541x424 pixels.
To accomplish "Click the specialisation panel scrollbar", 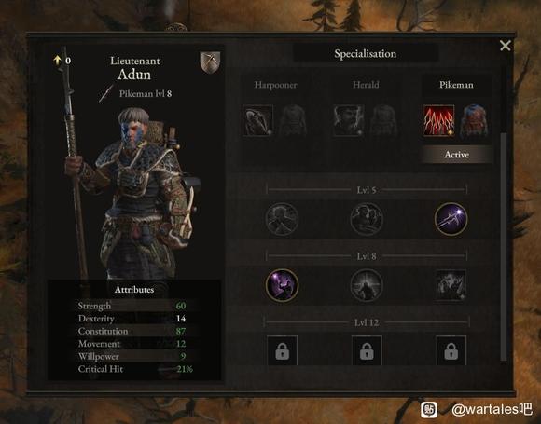I will [504, 246].
